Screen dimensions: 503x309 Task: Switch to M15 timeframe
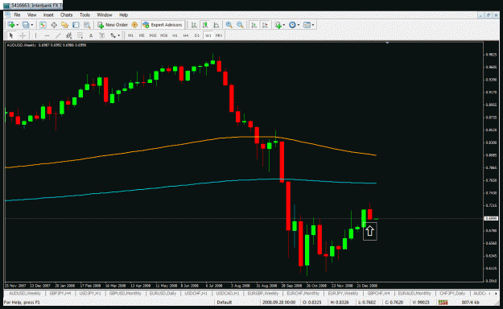pos(153,35)
